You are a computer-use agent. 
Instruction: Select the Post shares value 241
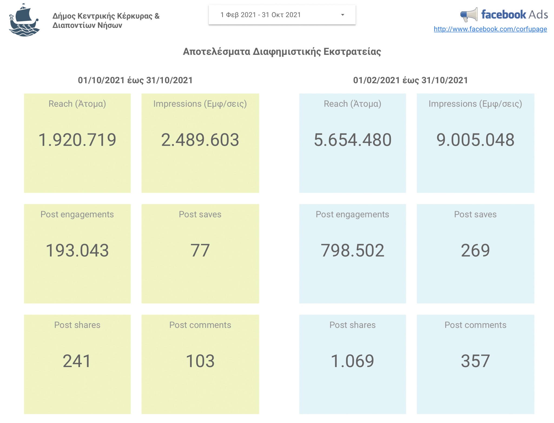coord(77,361)
